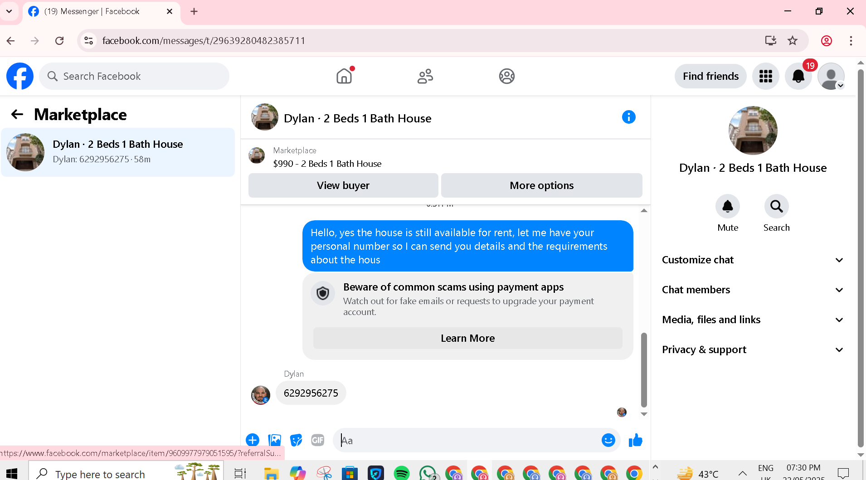Click the More options button
Viewport: 866px width, 480px height.
(x=542, y=185)
